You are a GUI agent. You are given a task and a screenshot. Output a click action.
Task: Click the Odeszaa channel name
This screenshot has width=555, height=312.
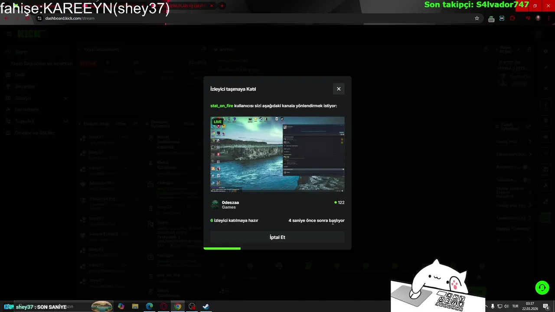tap(230, 202)
